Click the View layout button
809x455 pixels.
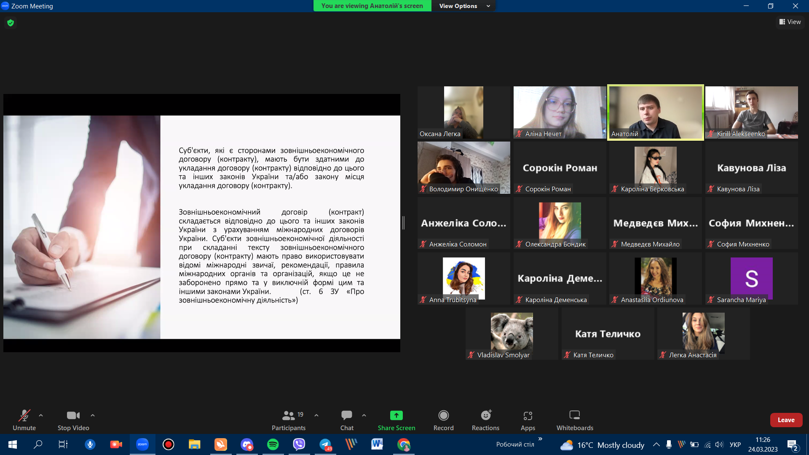tap(790, 22)
